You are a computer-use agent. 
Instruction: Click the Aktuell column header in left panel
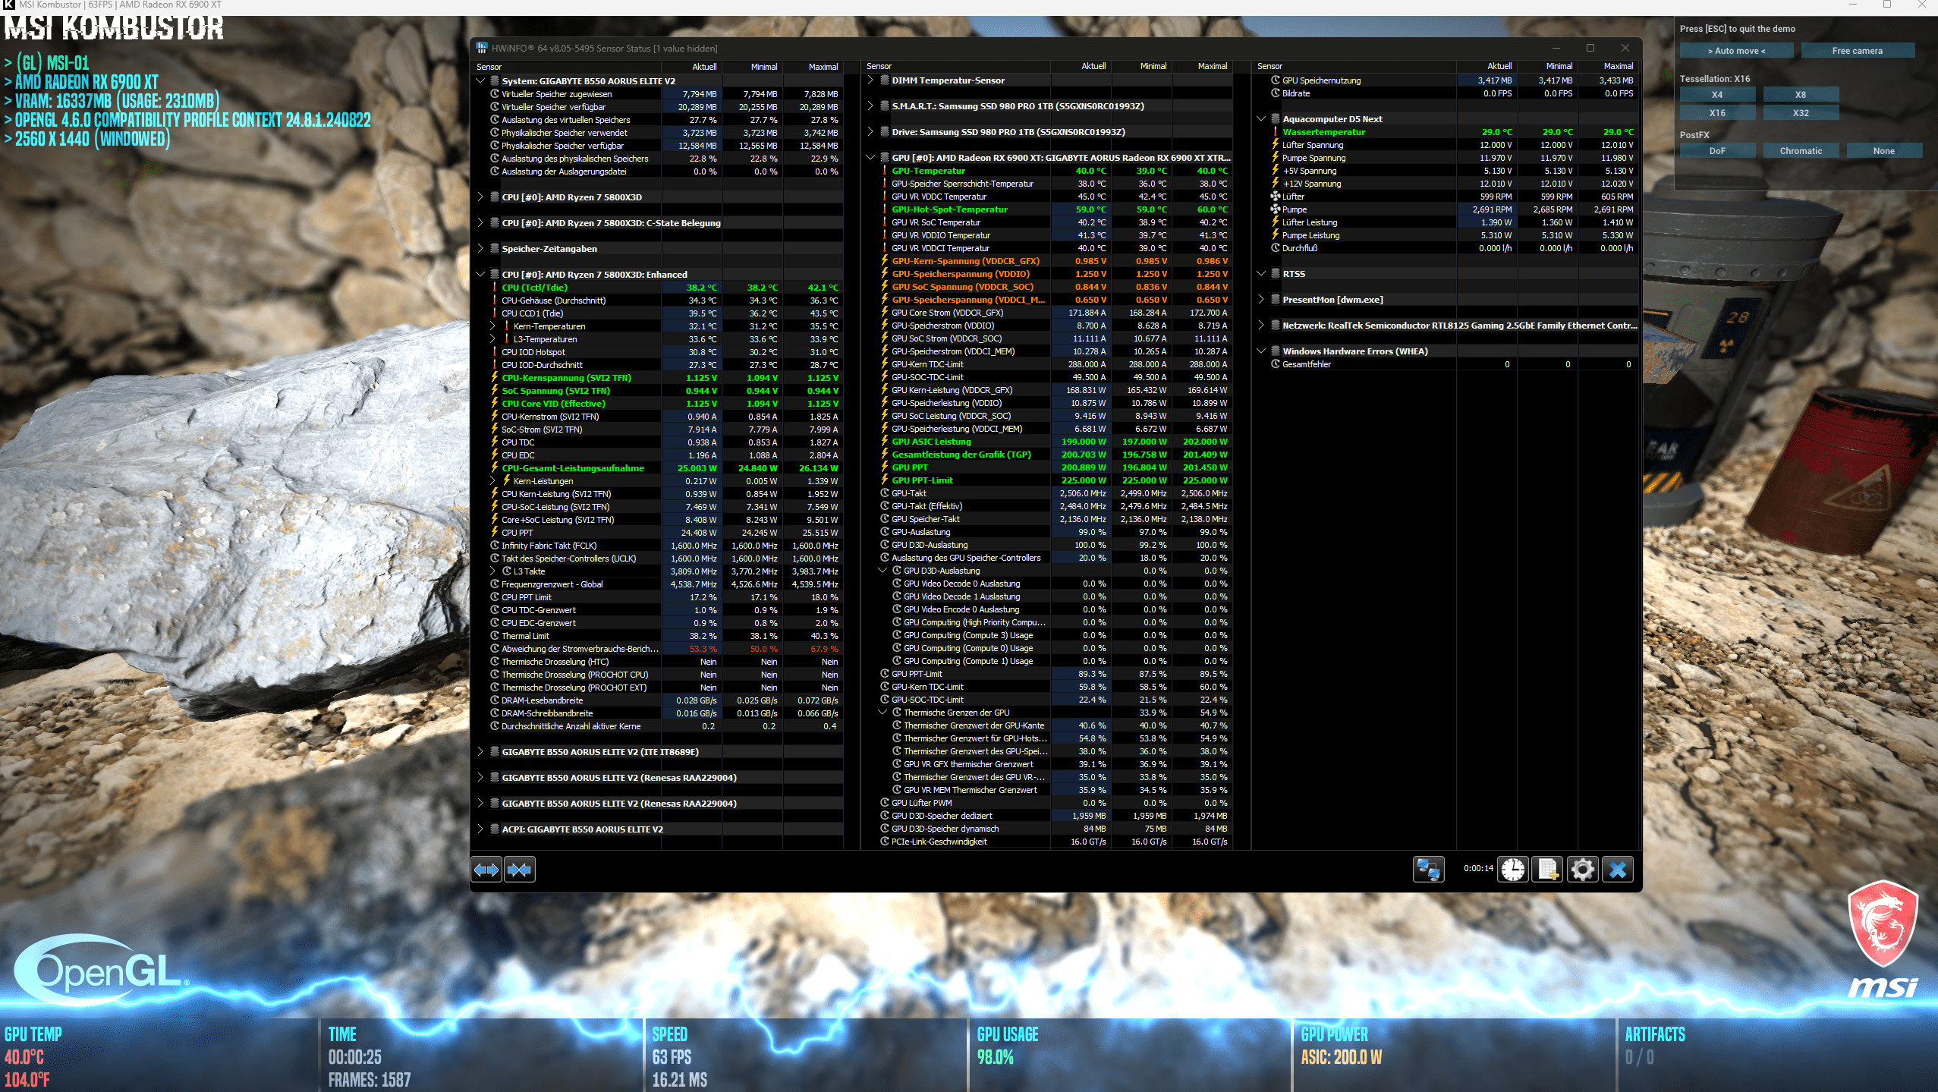coord(692,67)
